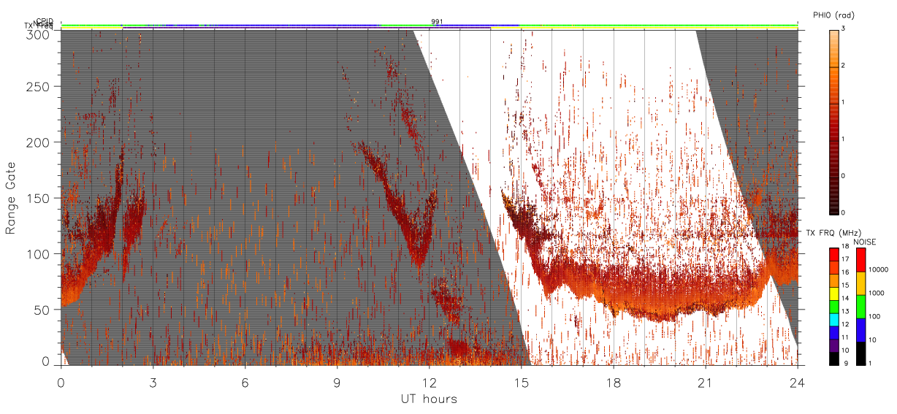
Task: Click the 100 tick on Range Gate axis
Action: (x=38, y=254)
